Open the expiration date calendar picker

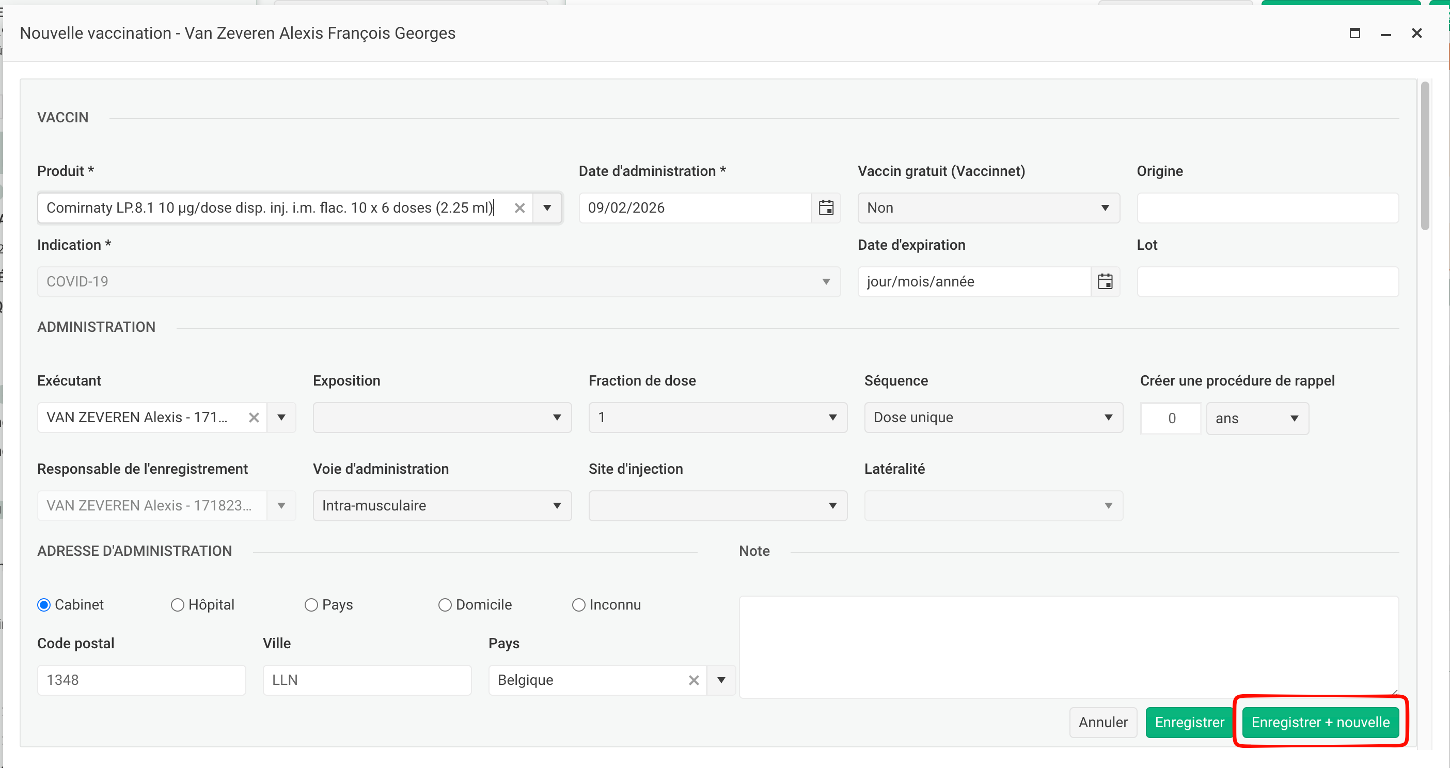1105,282
